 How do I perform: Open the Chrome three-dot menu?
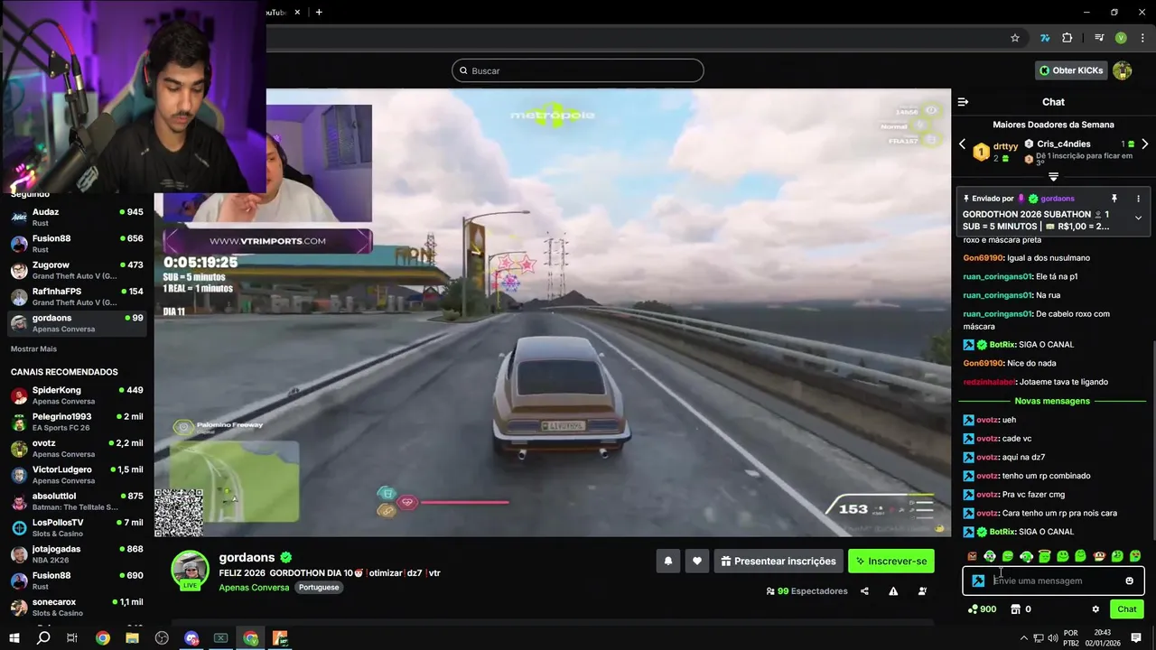point(1142,38)
